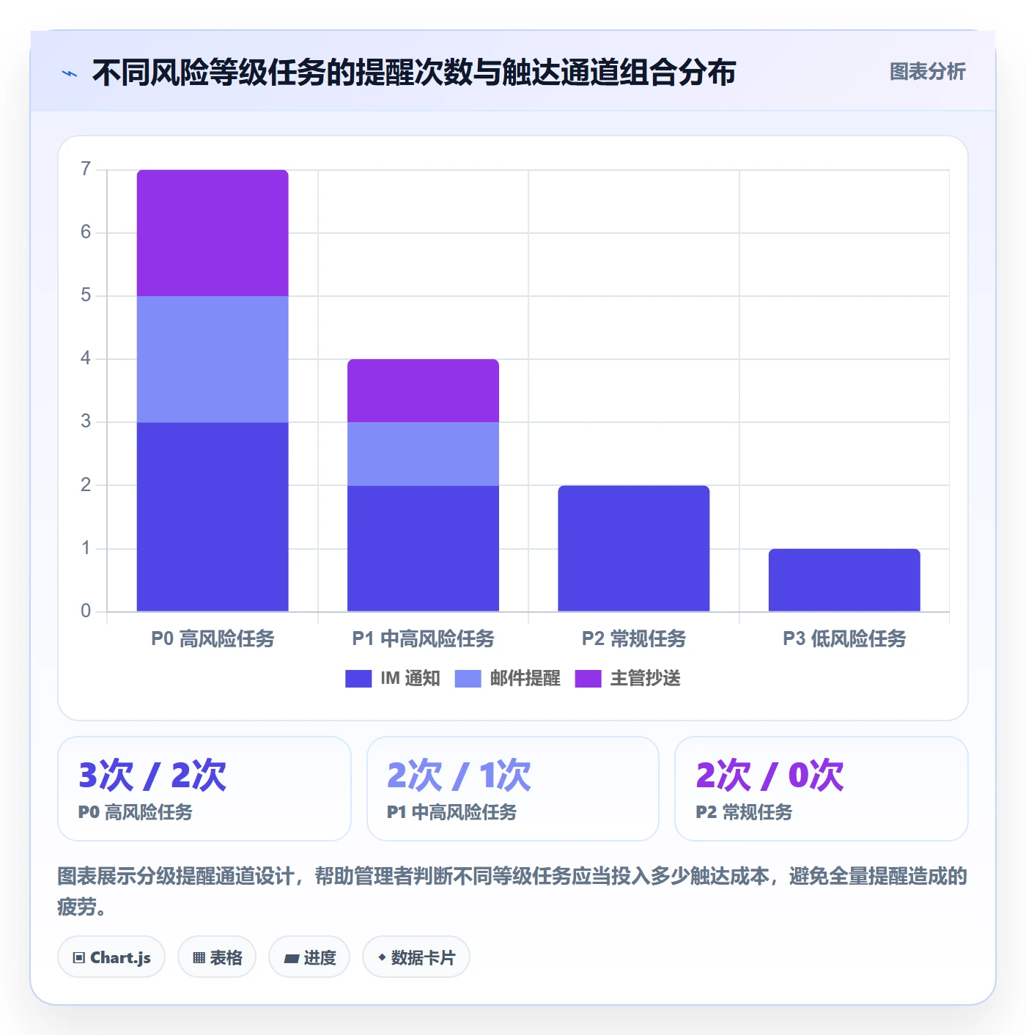Viewport: 1026px width, 1035px height.
Task: Toggle the 主管抄送 legend swatch
Action: pos(588,679)
